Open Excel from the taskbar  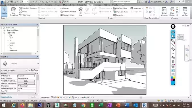pyautogui.click(x=101, y=105)
